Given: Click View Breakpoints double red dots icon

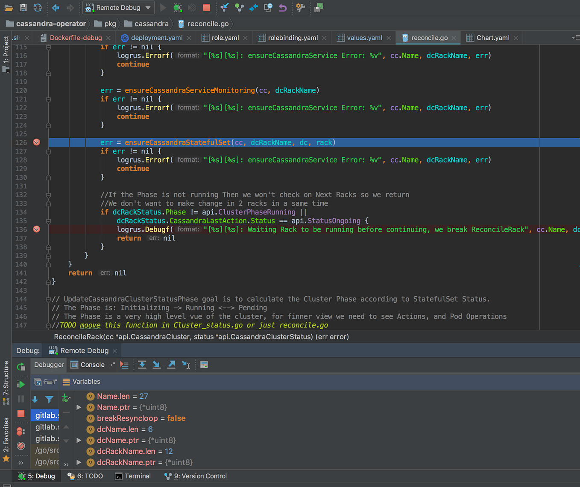Looking at the screenshot, I should tap(21, 431).
